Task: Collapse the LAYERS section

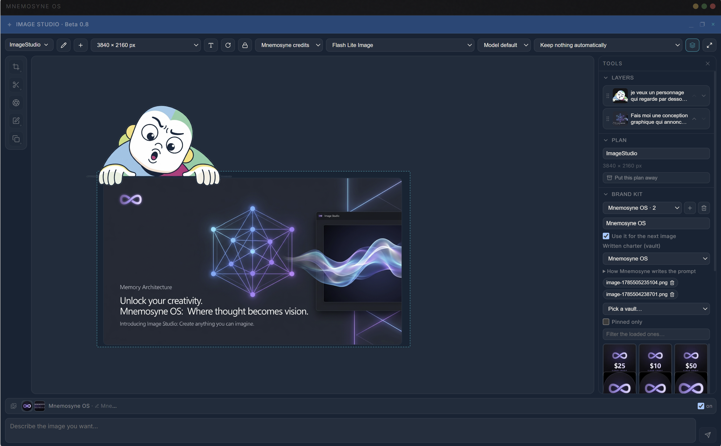Action: pos(606,77)
